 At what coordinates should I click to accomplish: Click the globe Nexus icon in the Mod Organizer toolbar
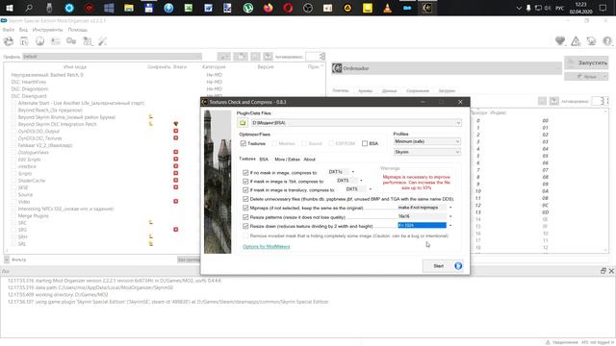point(39,41)
